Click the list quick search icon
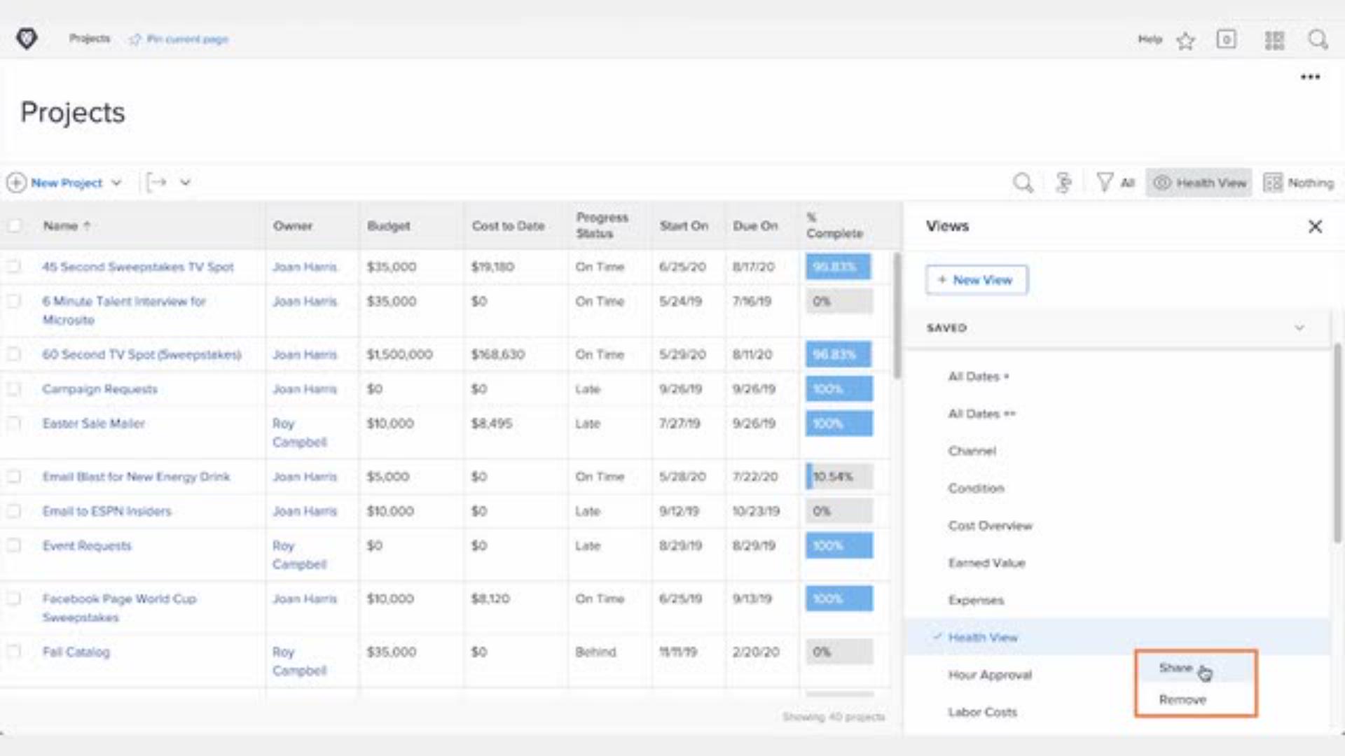1345x756 pixels. click(1023, 183)
